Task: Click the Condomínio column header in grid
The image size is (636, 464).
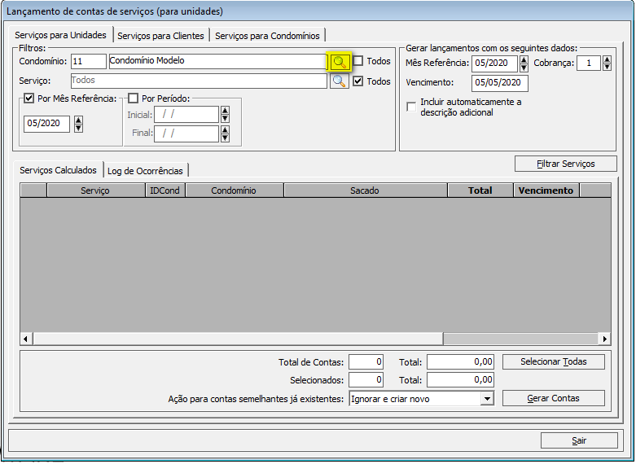Action: click(x=235, y=190)
